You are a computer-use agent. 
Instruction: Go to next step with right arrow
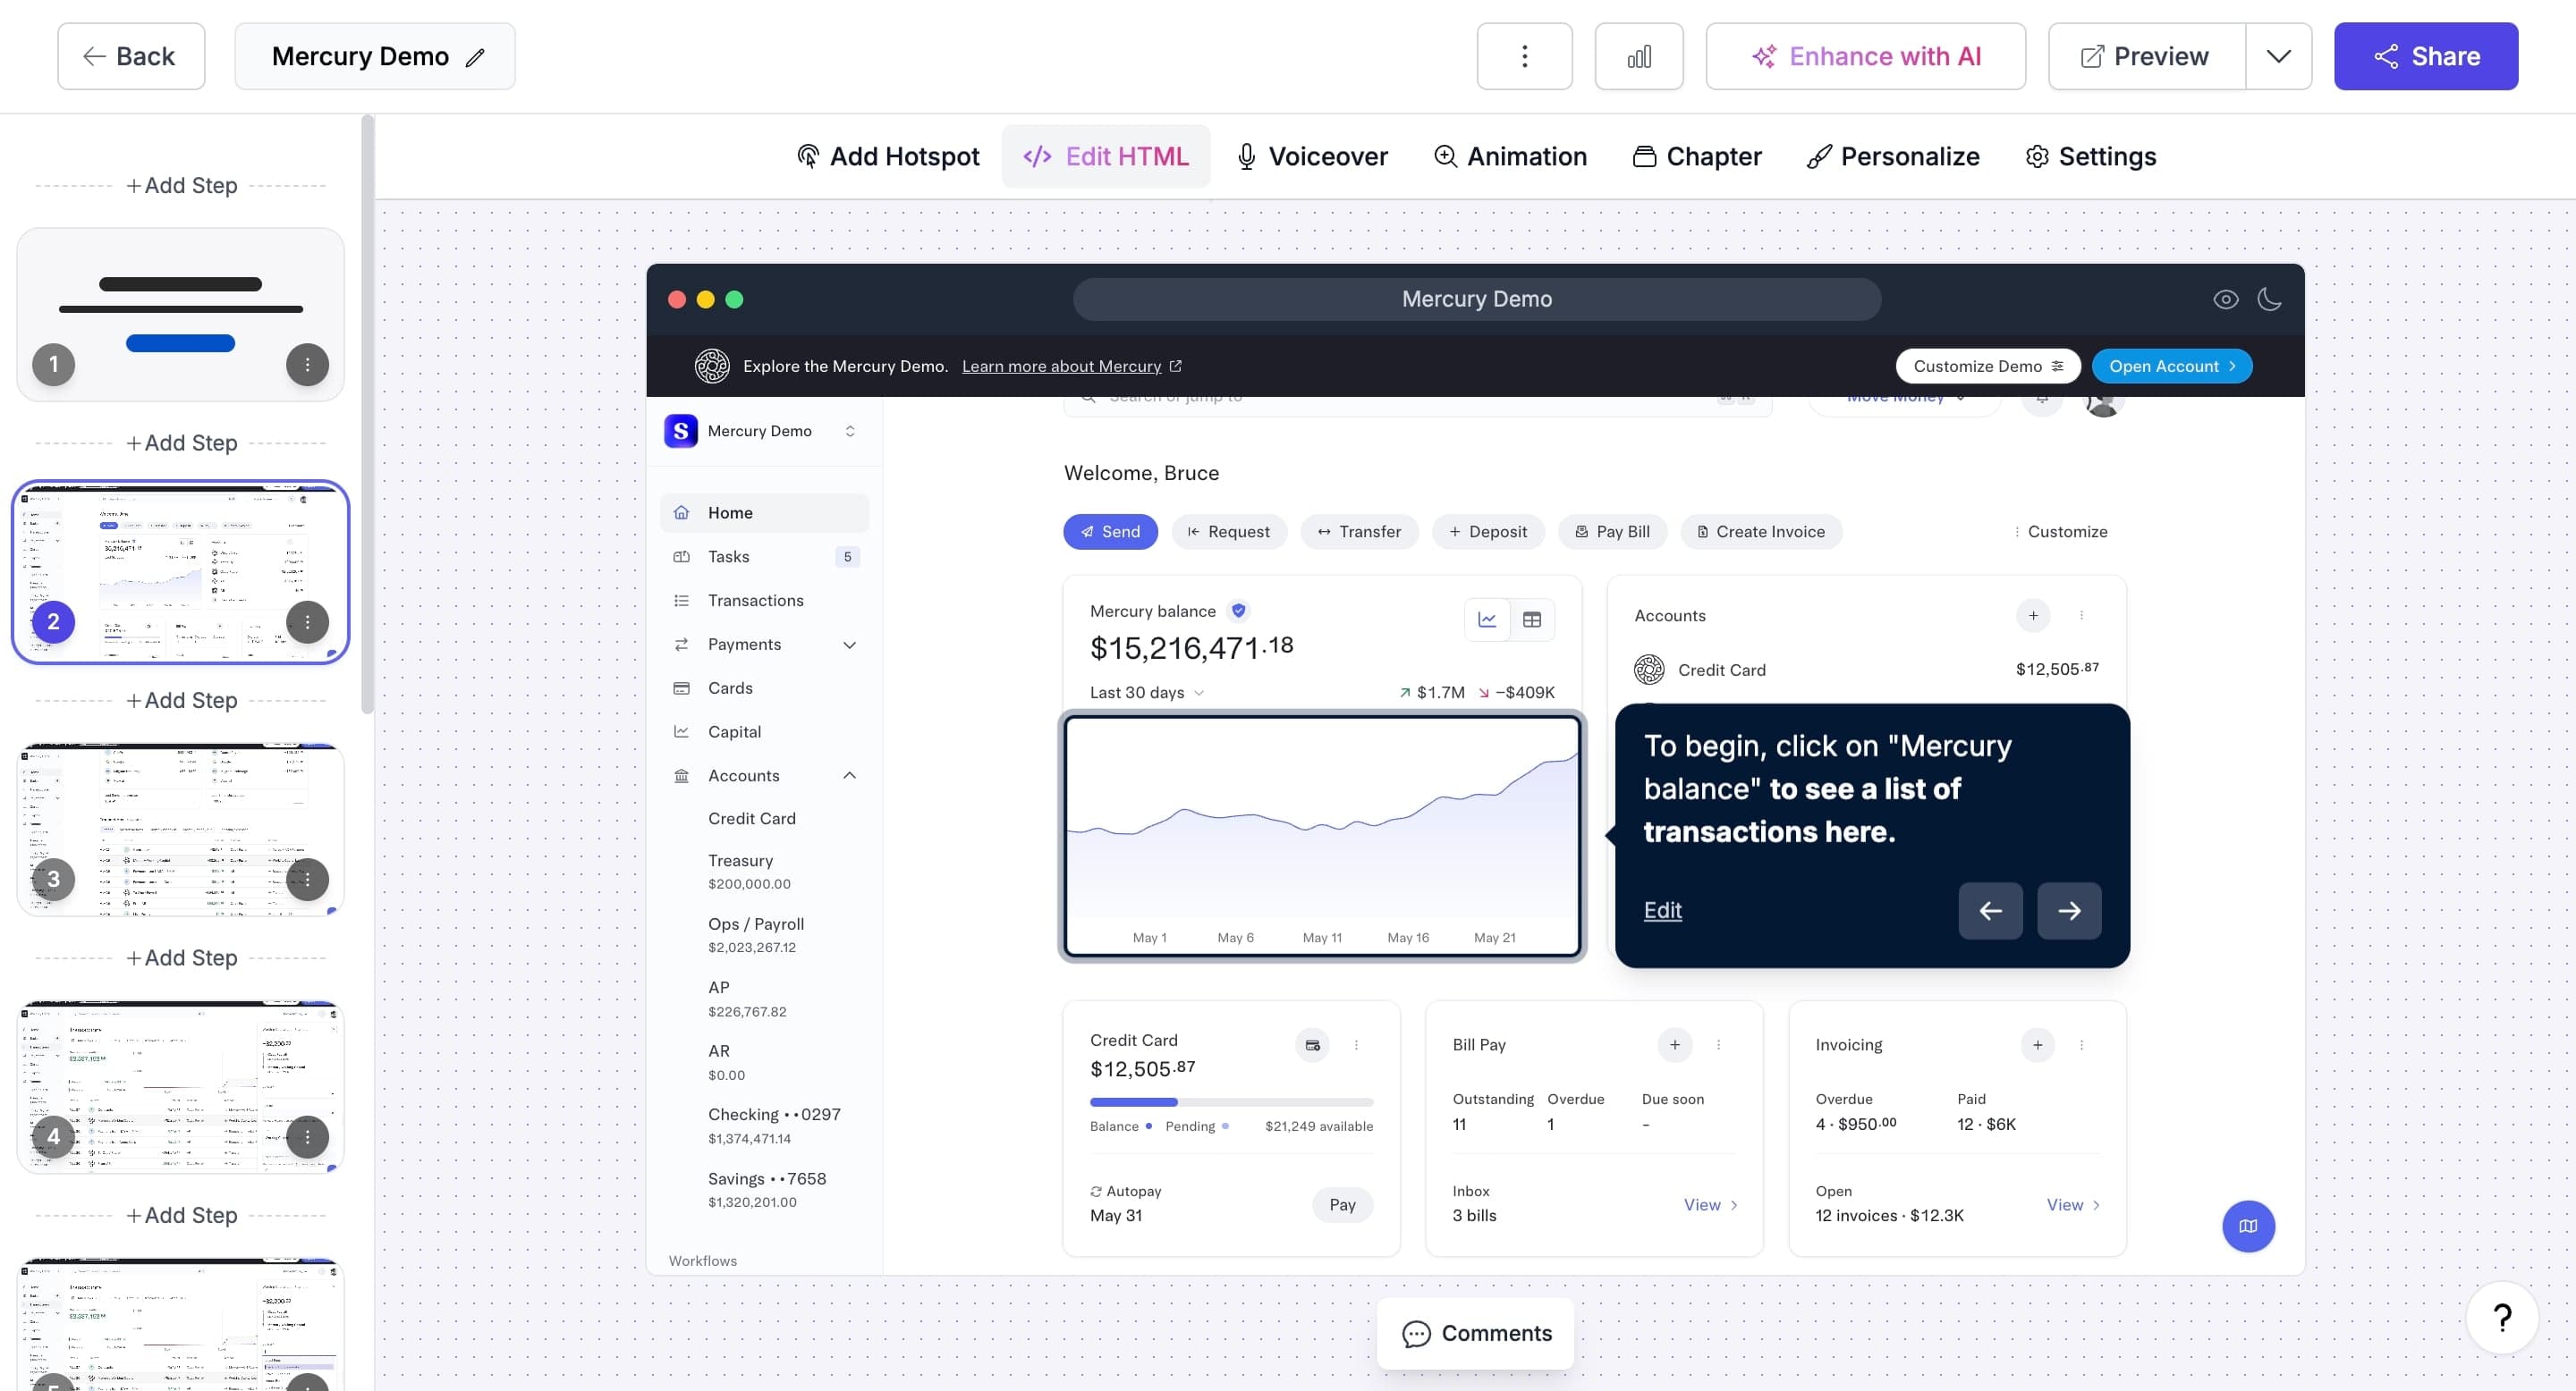pyautogui.click(x=2069, y=910)
